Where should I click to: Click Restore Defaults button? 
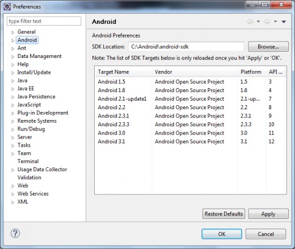[224, 214]
